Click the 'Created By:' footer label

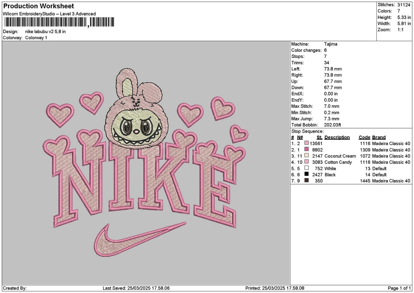coord(14,288)
